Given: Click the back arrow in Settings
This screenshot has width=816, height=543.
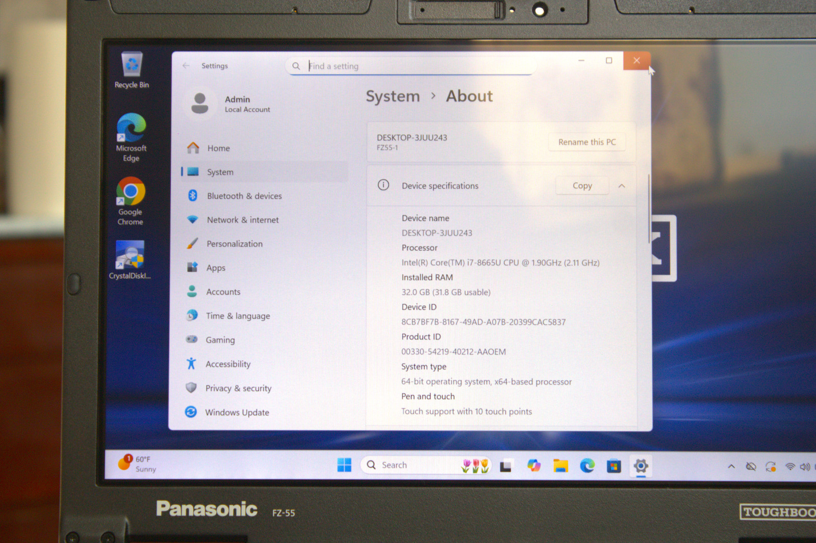Looking at the screenshot, I should [x=186, y=66].
